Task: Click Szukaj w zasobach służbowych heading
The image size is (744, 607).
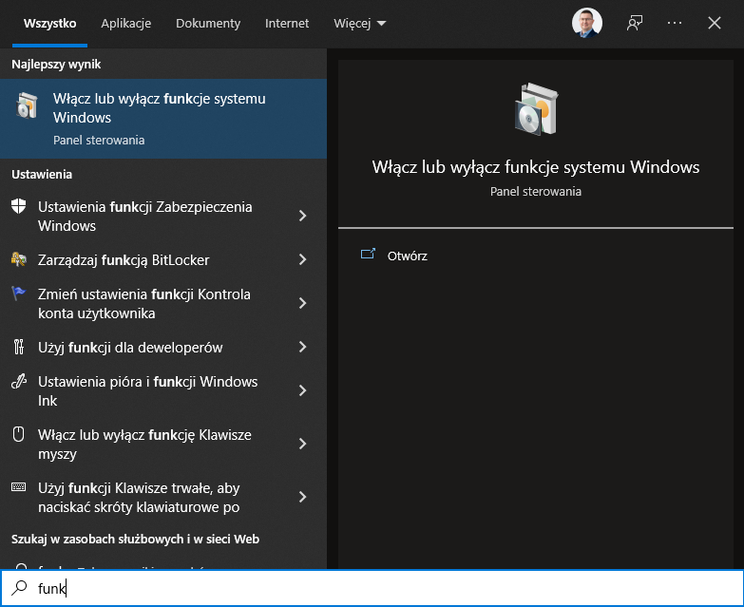Action: point(135,539)
